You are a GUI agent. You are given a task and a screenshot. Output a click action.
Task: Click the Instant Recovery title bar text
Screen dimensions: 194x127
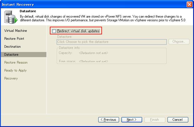pos(18,5)
